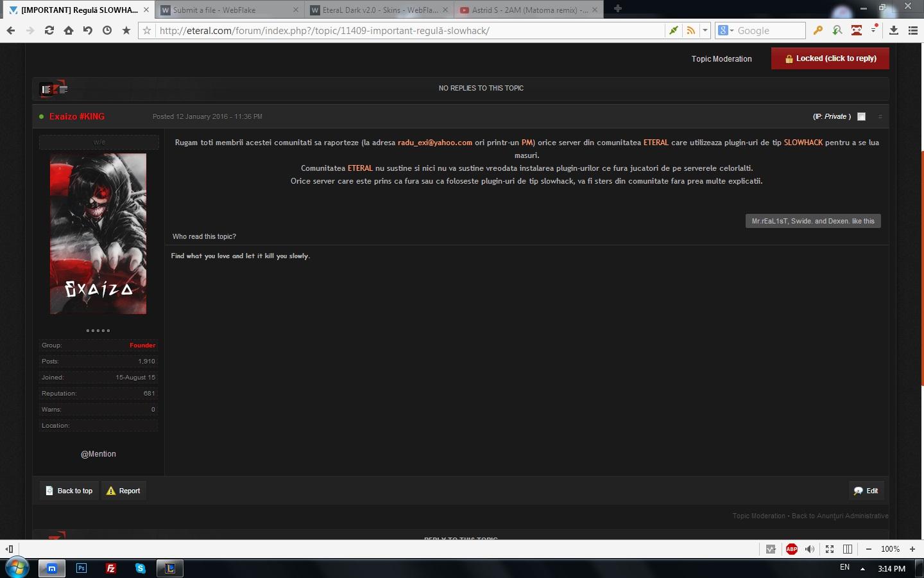Click the RSS feed icon in address bar
This screenshot has height=578, width=924.
[690, 30]
